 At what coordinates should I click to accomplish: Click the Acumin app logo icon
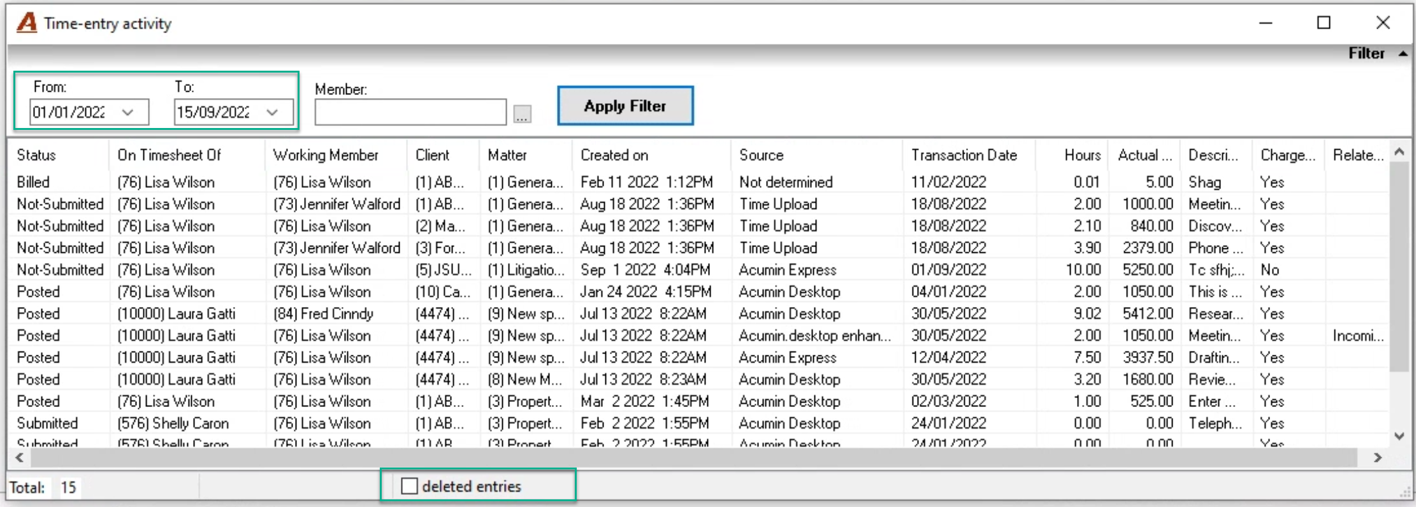coord(27,23)
